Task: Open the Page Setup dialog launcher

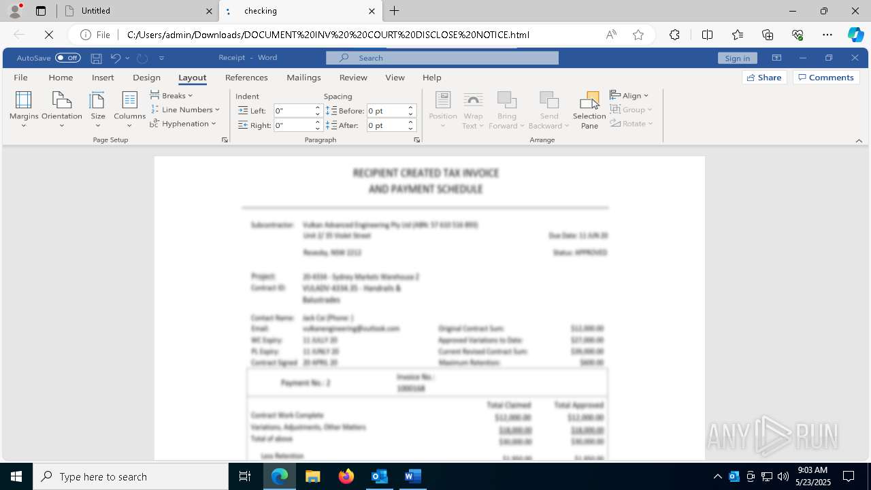Action: tap(225, 140)
